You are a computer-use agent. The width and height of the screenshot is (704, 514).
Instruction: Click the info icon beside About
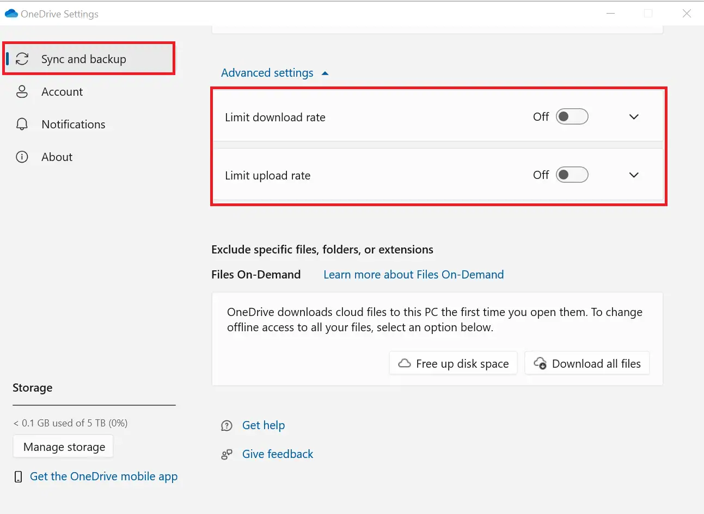[x=22, y=157]
